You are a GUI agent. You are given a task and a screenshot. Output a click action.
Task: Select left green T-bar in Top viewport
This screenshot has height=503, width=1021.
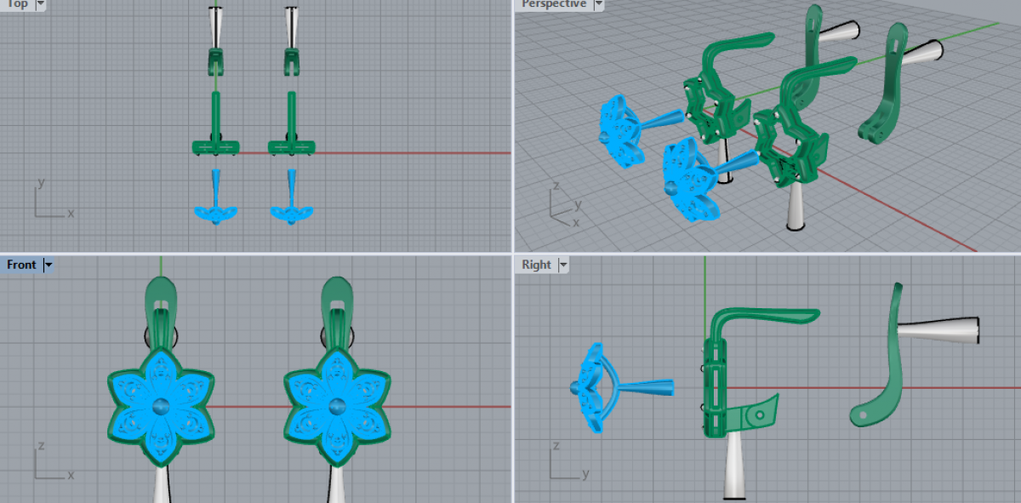point(215,146)
